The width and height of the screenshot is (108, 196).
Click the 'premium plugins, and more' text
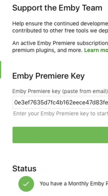pos(47,50)
